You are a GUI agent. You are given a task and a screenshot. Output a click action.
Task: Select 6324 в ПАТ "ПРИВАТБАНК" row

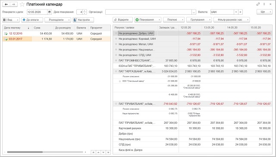(193, 66)
